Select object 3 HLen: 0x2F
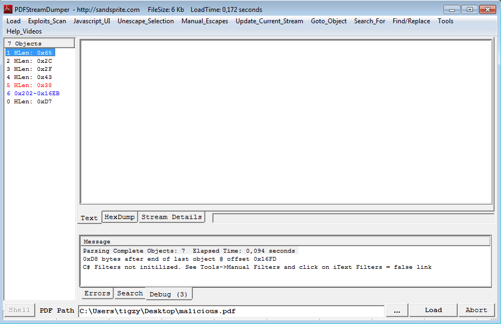Image resolution: width=501 pixels, height=324 pixels. [x=29, y=69]
